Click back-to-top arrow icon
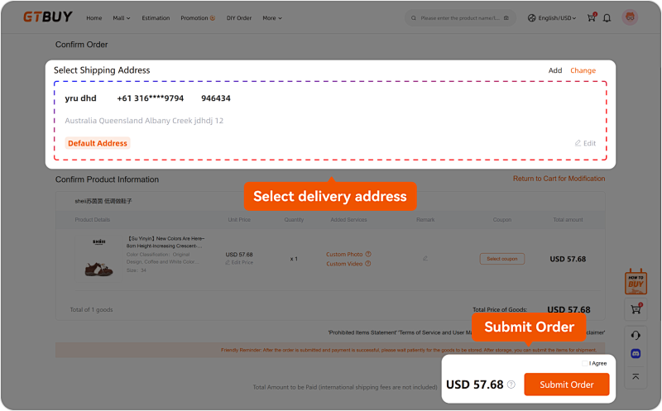The height and width of the screenshot is (411, 662). click(x=636, y=376)
